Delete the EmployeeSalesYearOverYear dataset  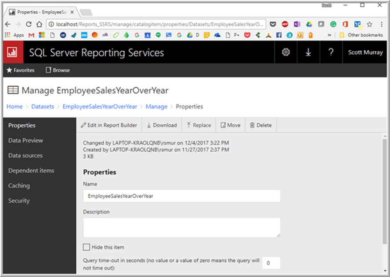261,125
